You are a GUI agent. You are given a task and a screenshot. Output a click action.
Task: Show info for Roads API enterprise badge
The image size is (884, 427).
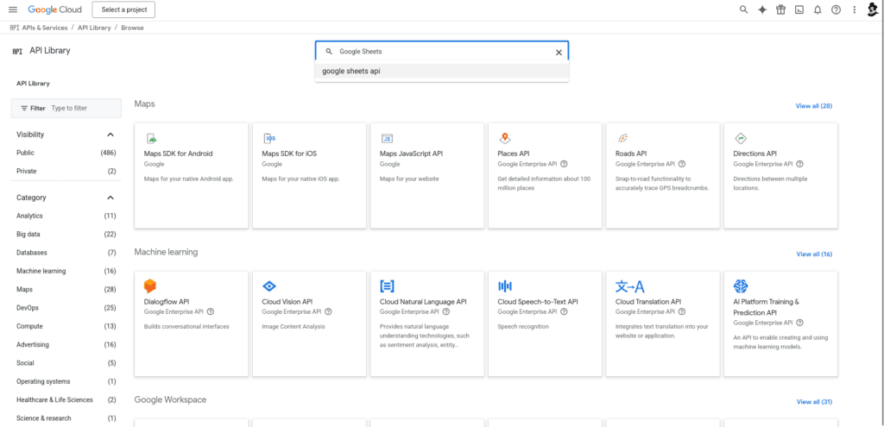tap(682, 164)
